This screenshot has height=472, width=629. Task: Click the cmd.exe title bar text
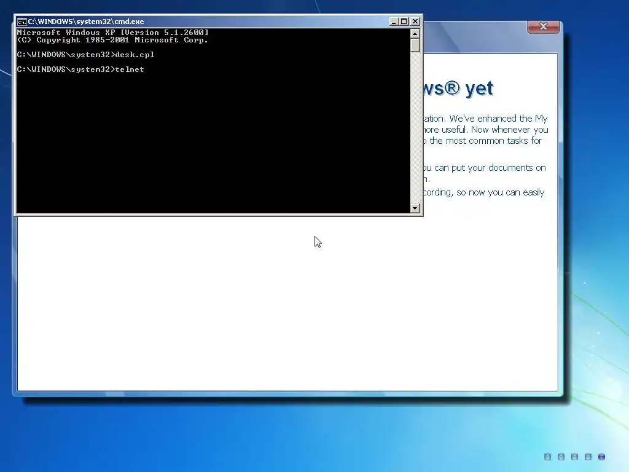[86, 22]
